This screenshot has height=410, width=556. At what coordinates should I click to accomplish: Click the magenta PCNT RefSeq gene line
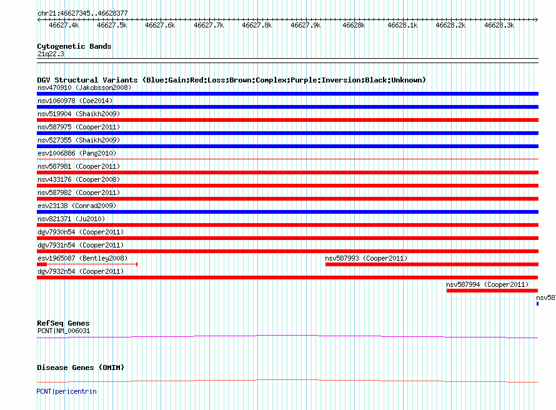click(x=287, y=336)
